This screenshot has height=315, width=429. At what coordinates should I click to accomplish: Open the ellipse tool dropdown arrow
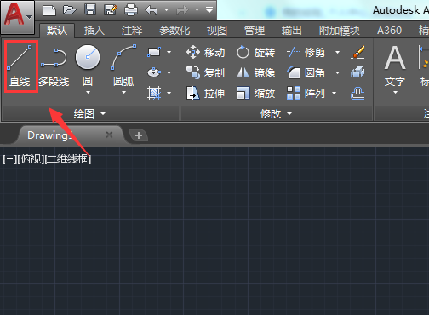(169, 72)
